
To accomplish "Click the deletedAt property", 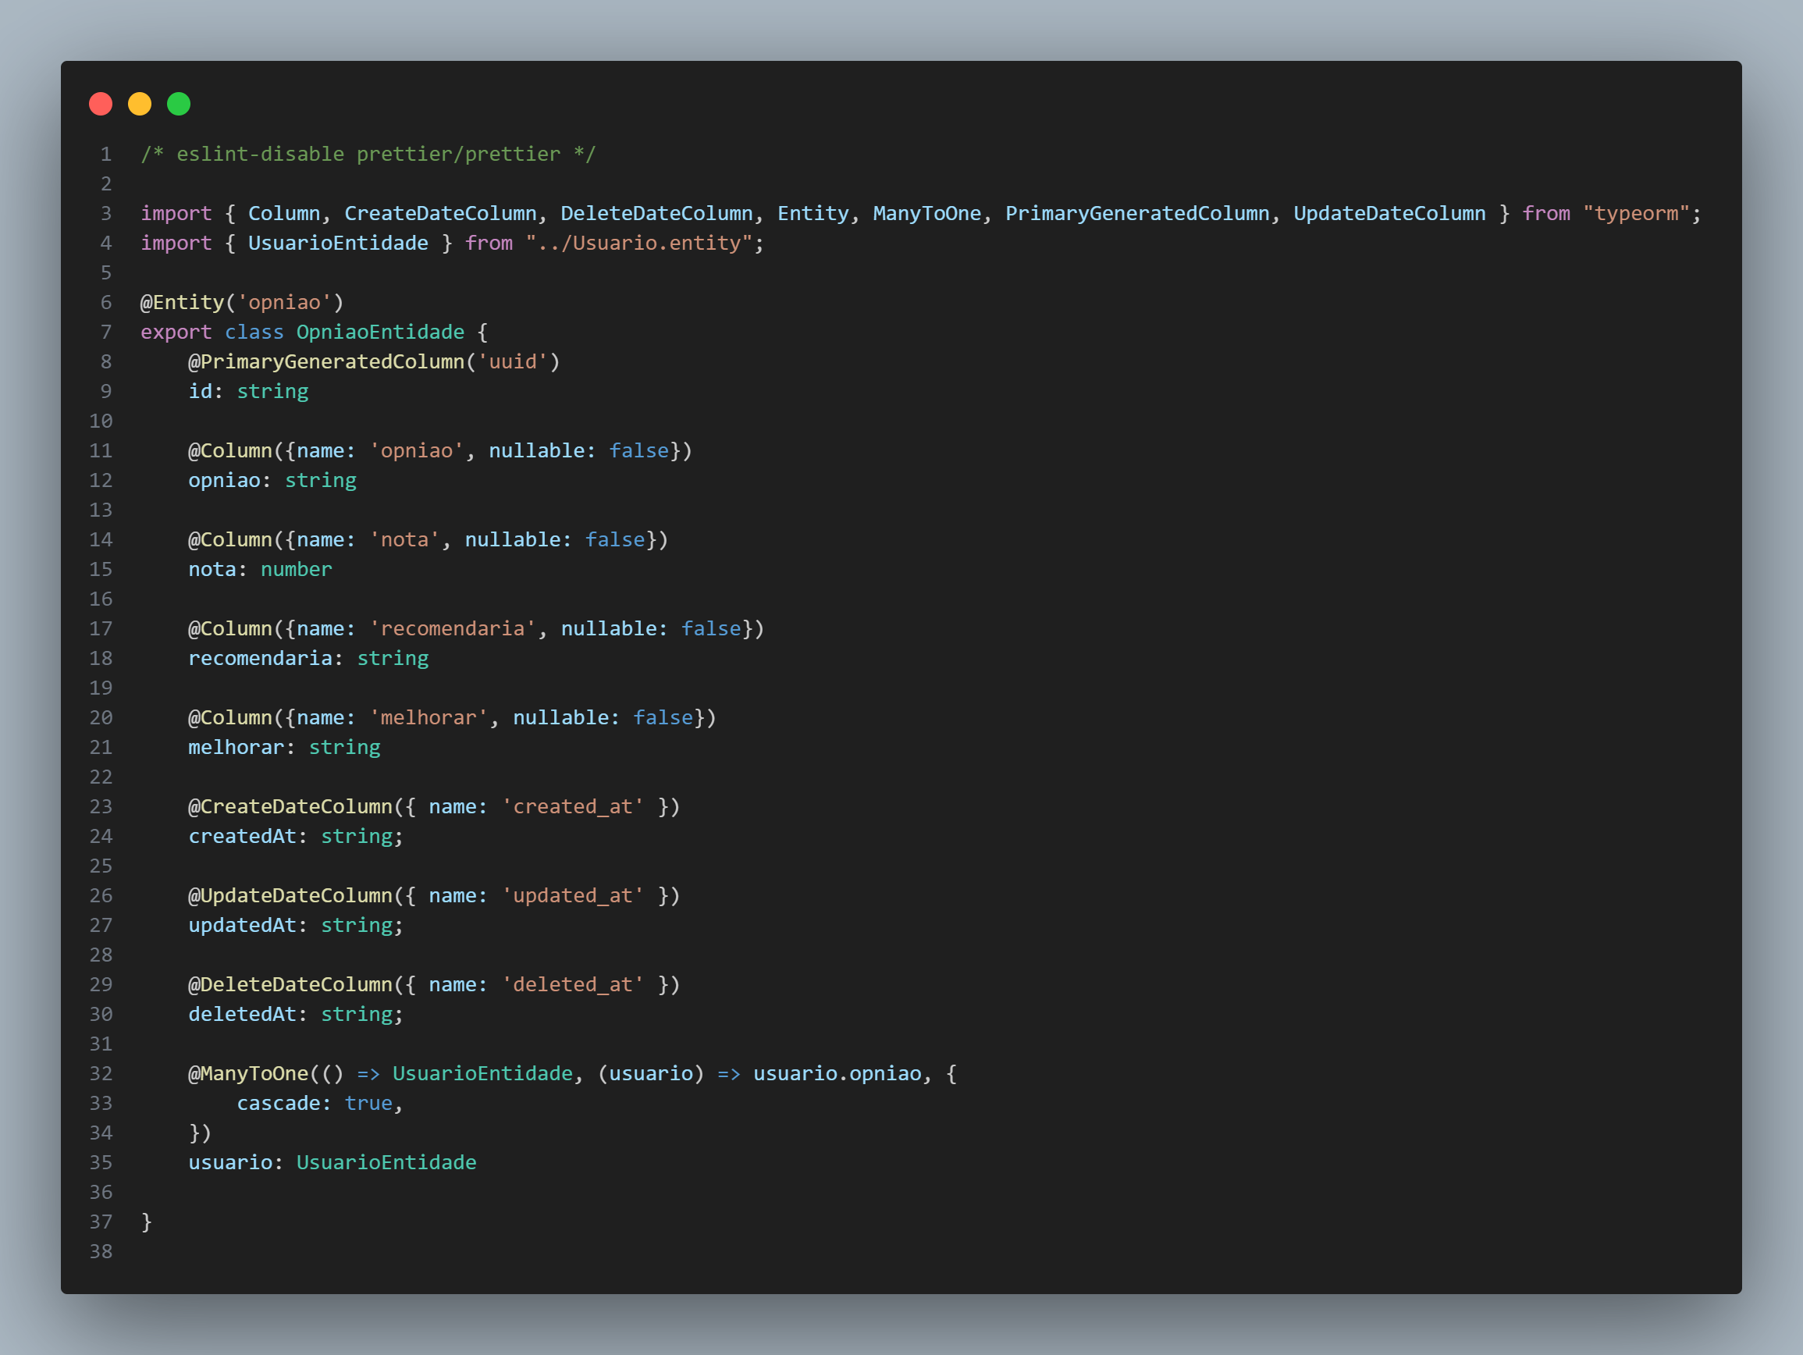I will [242, 1014].
